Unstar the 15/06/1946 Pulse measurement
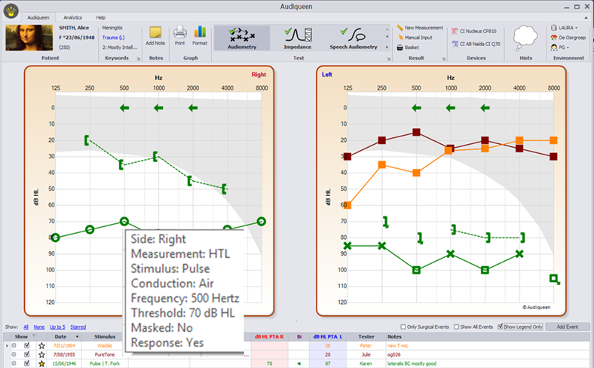The height and width of the screenshot is (368, 594). (x=41, y=363)
